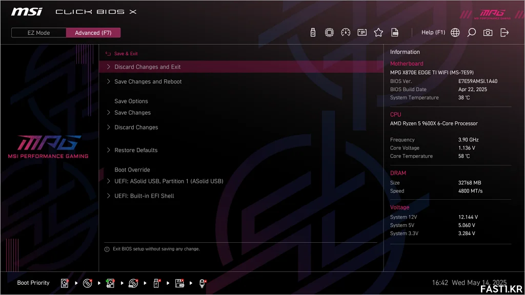Expand chevron next to Discard Changes
Image resolution: width=525 pixels, height=295 pixels.
(109, 127)
